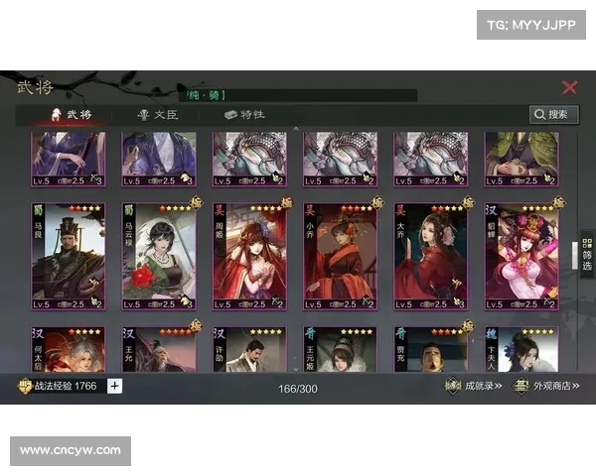Screen dimensions: 596x476
Task: Select the 马云禄 general card
Action: click(159, 256)
